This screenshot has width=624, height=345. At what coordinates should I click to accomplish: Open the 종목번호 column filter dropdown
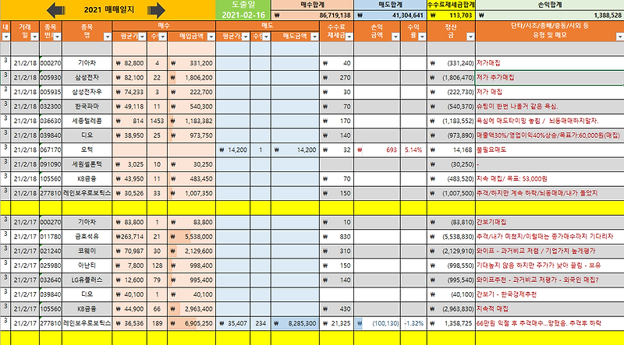pos(57,37)
